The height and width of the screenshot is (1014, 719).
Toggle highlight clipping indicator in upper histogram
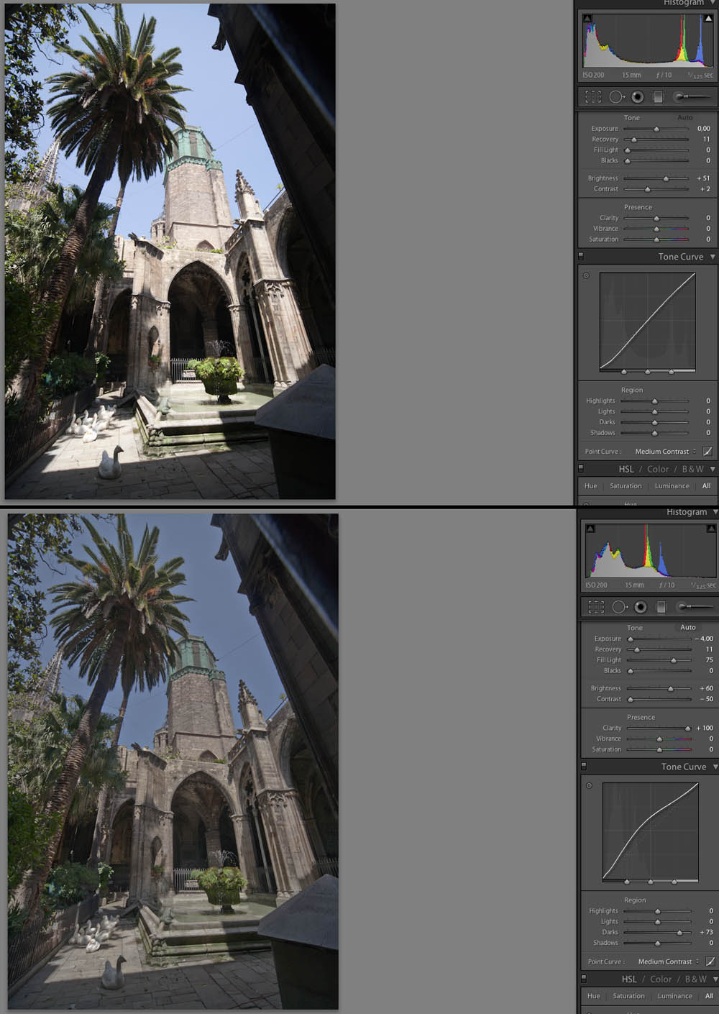click(x=708, y=19)
